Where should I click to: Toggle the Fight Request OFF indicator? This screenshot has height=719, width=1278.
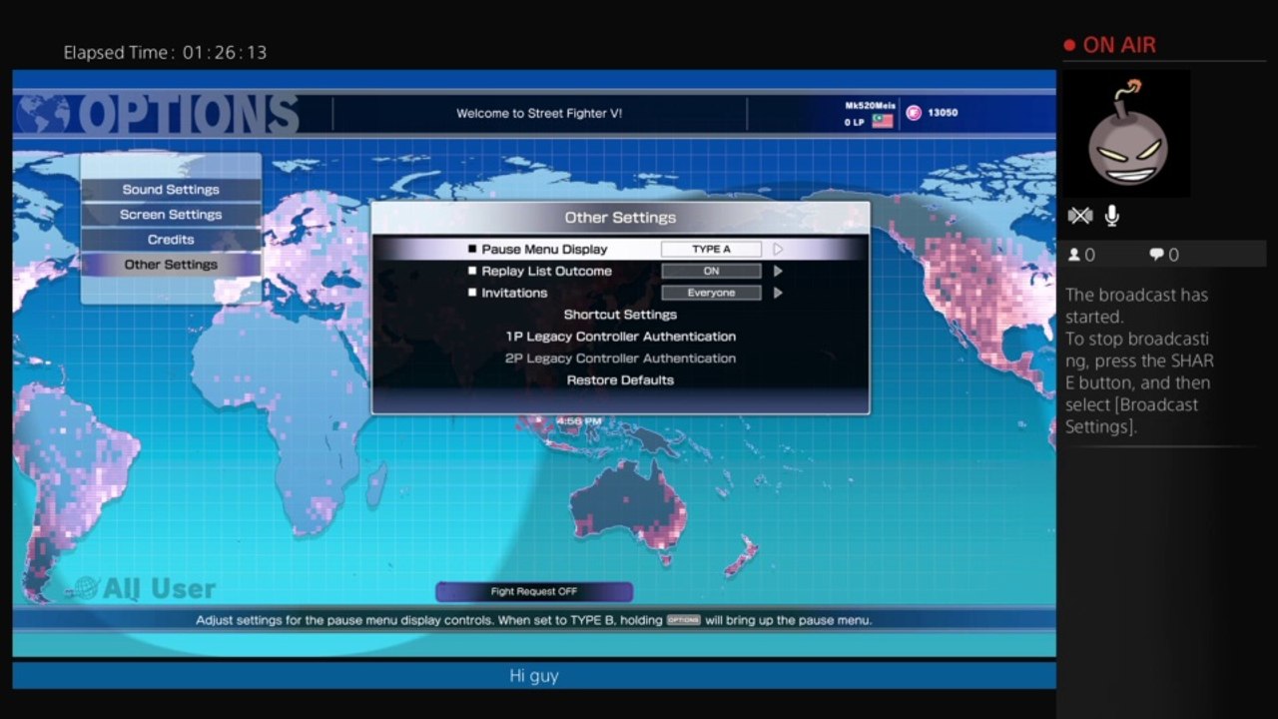[534, 592]
